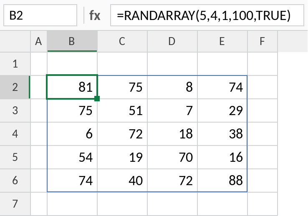Select column B header

click(x=72, y=41)
